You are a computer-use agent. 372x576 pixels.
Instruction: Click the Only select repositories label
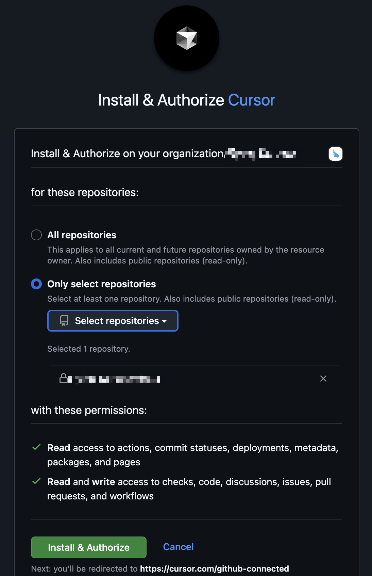(101, 284)
